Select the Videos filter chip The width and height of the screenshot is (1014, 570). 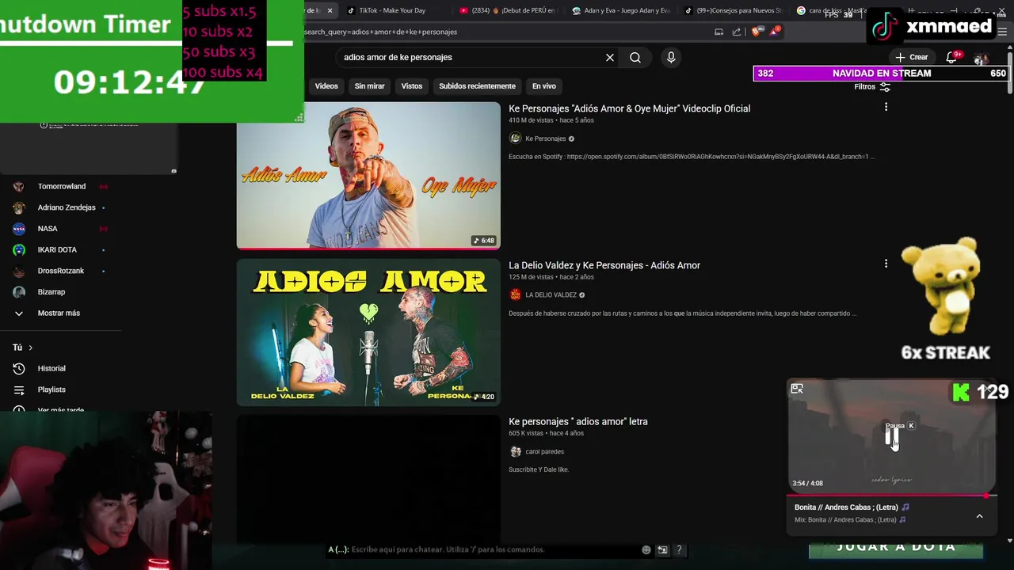click(x=326, y=85)
